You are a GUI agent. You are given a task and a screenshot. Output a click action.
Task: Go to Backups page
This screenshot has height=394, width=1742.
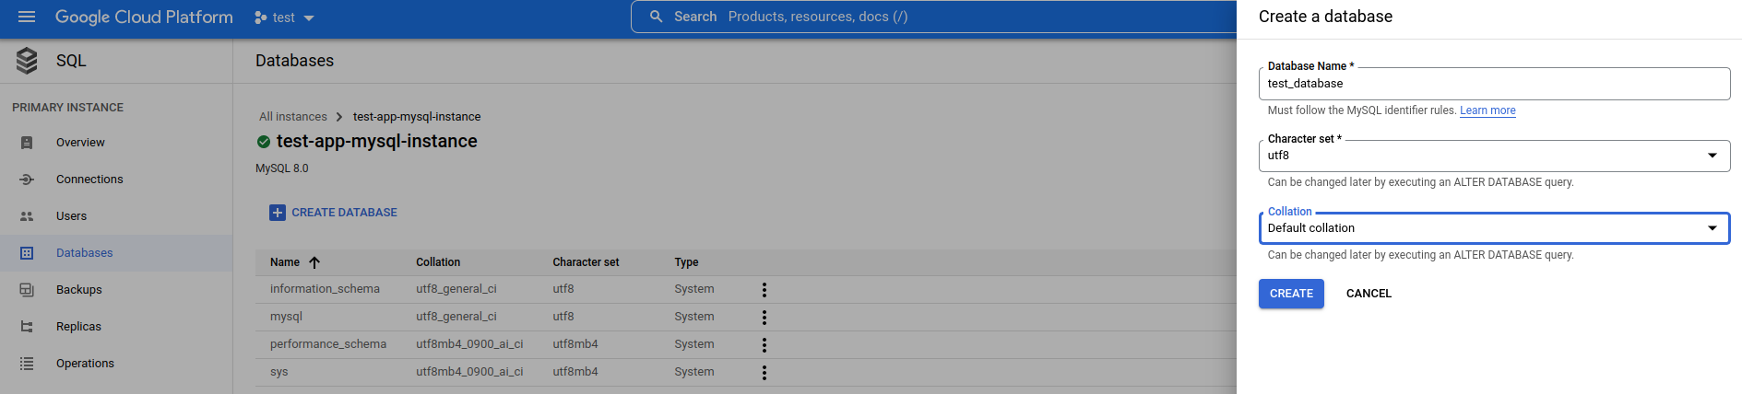(79, 290)
